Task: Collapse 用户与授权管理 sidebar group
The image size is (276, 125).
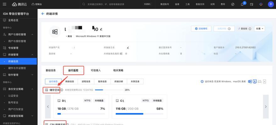Action: (32, 34)
